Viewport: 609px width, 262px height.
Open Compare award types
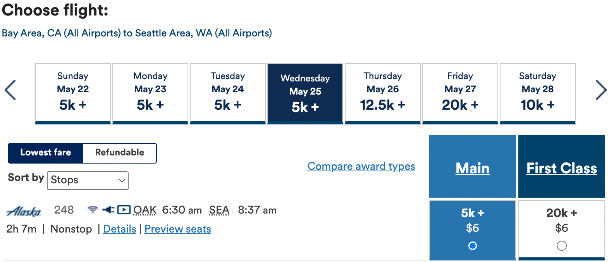click(x=361, y=166)
